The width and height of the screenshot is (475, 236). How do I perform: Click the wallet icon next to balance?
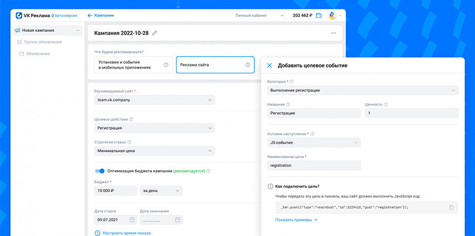(319, 16)
